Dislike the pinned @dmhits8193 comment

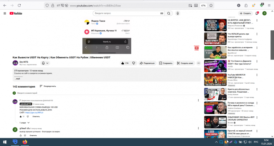pyautogui.click(x=27, y=116)
